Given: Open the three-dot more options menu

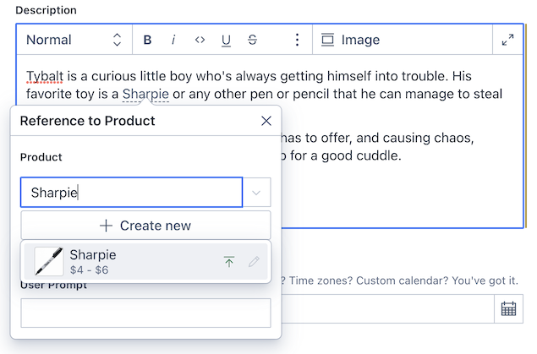Looking at the screenshot, I should pos(297,40).
